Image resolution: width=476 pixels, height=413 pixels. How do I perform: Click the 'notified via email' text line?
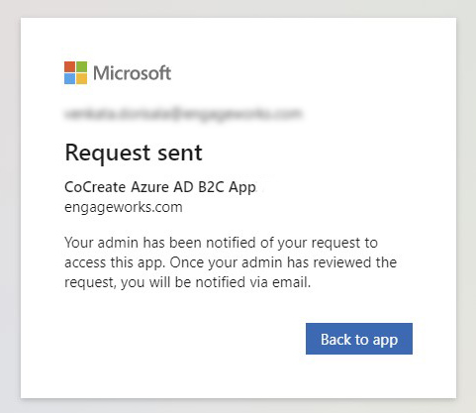[188, 282]
